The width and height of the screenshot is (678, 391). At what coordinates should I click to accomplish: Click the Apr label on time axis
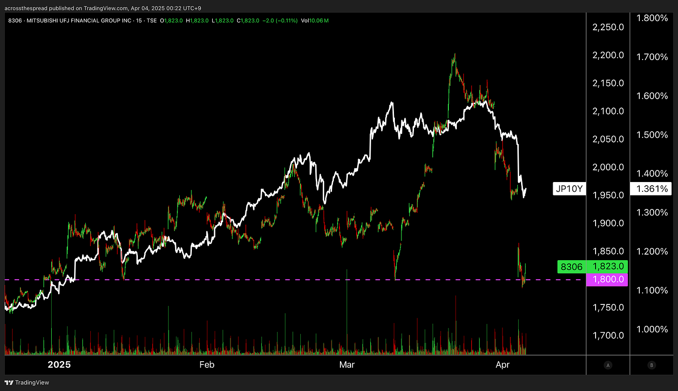502,365
